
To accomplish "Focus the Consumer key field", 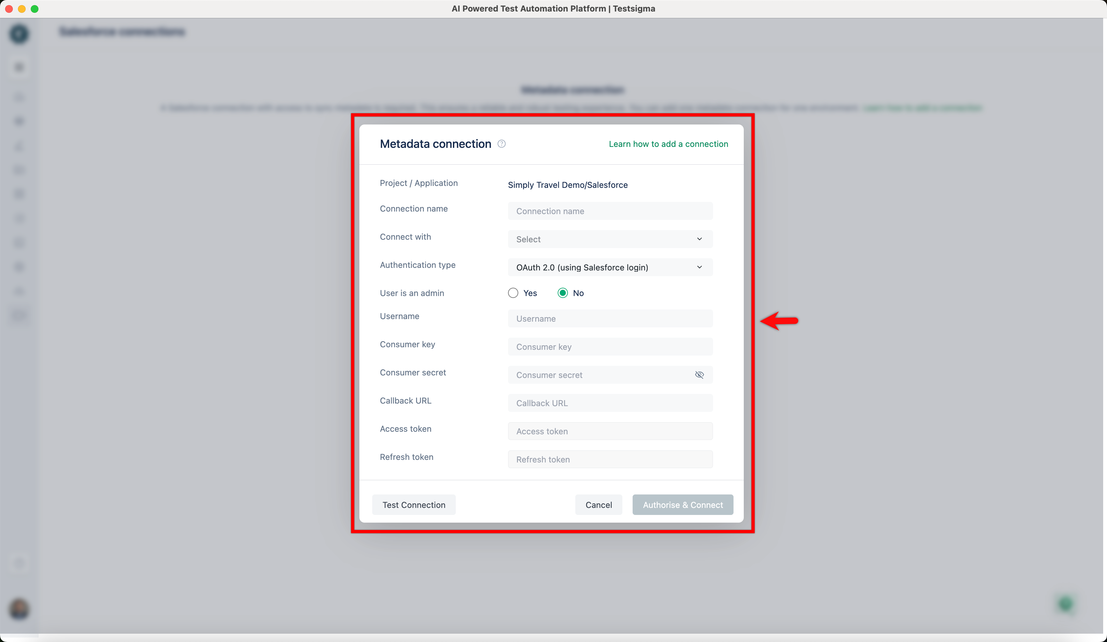I will coord(610,347).
